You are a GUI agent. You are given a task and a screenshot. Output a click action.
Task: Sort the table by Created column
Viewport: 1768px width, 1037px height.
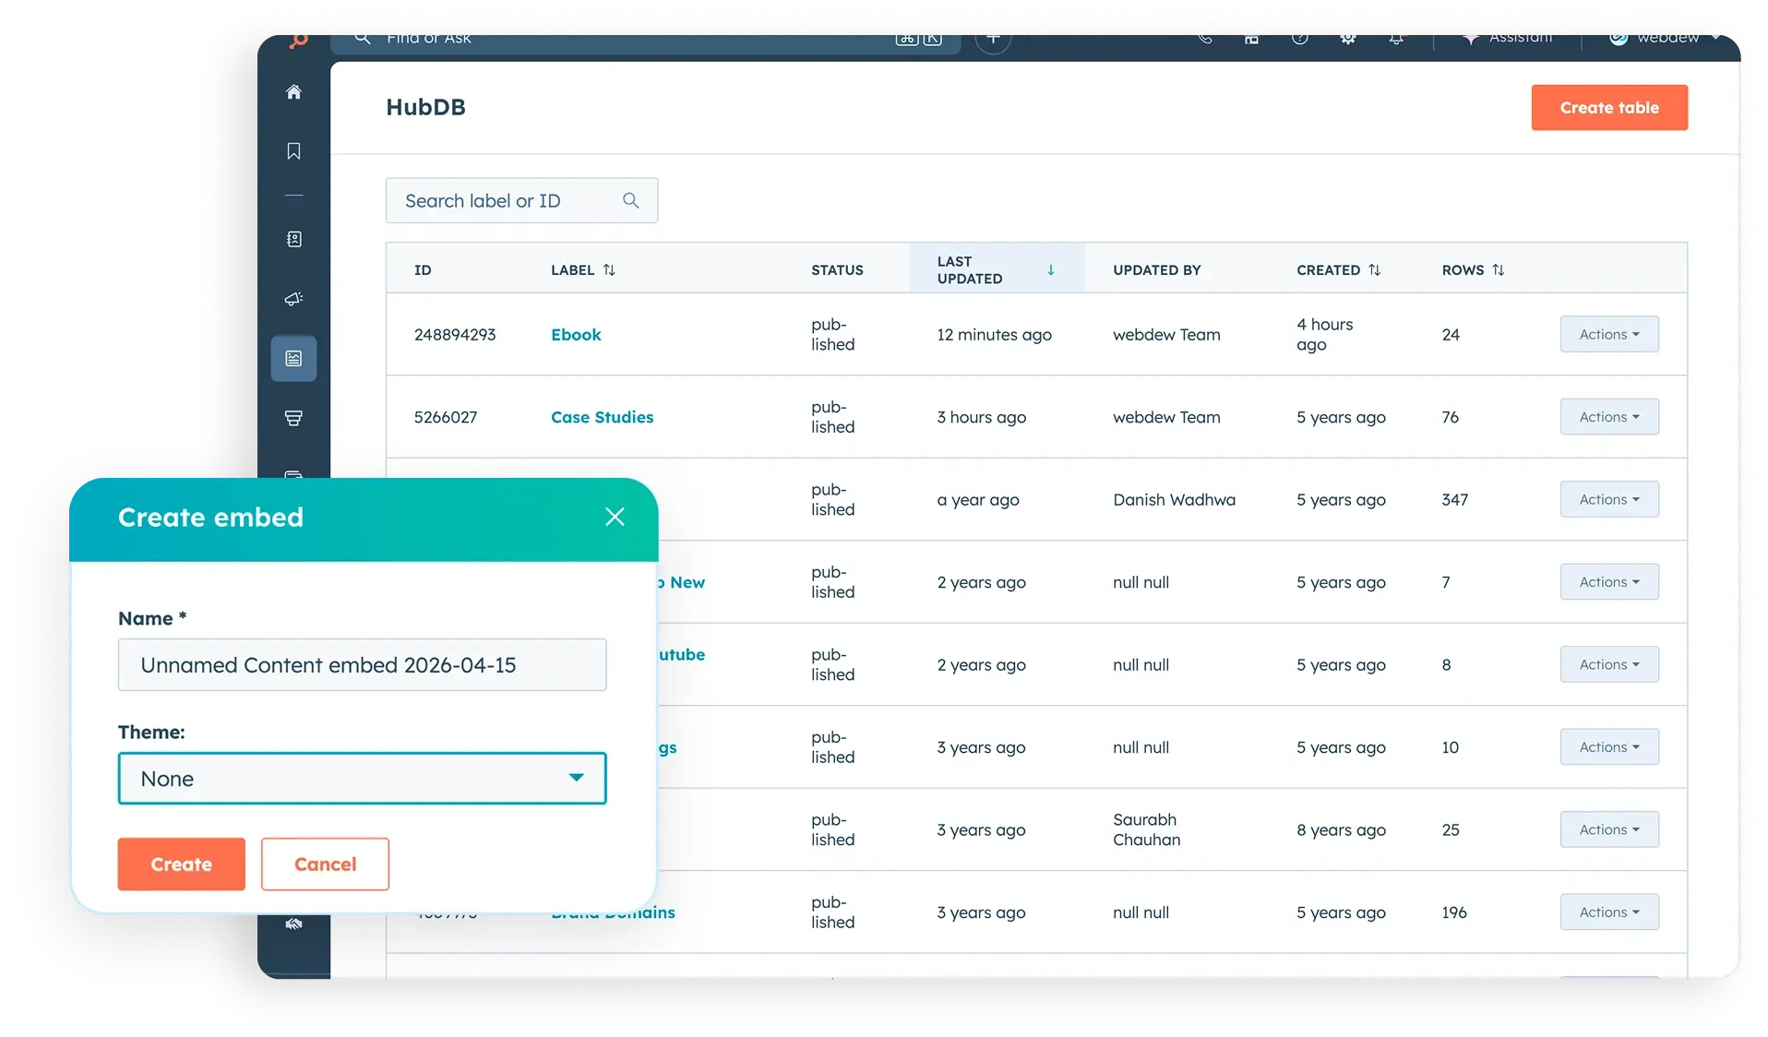click(1374, 270)
